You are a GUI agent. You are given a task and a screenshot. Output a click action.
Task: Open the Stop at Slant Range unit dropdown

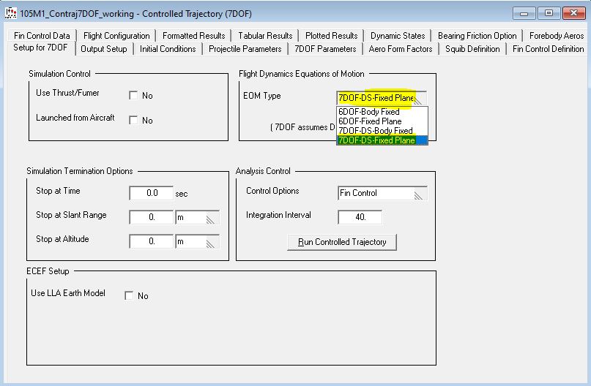coord(212,218)
